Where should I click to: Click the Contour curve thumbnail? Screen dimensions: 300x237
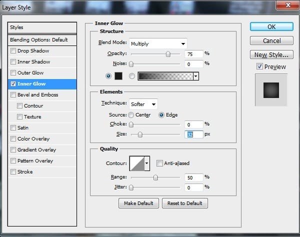pyautogui.click(x=136, y=163)
